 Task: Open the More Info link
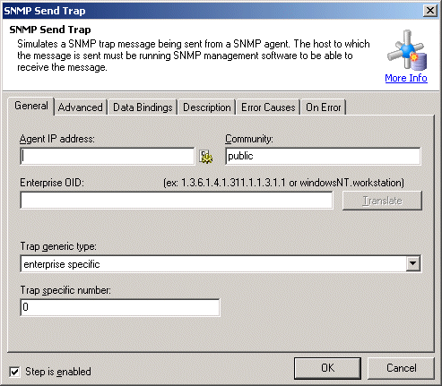(x=406, y=78)
